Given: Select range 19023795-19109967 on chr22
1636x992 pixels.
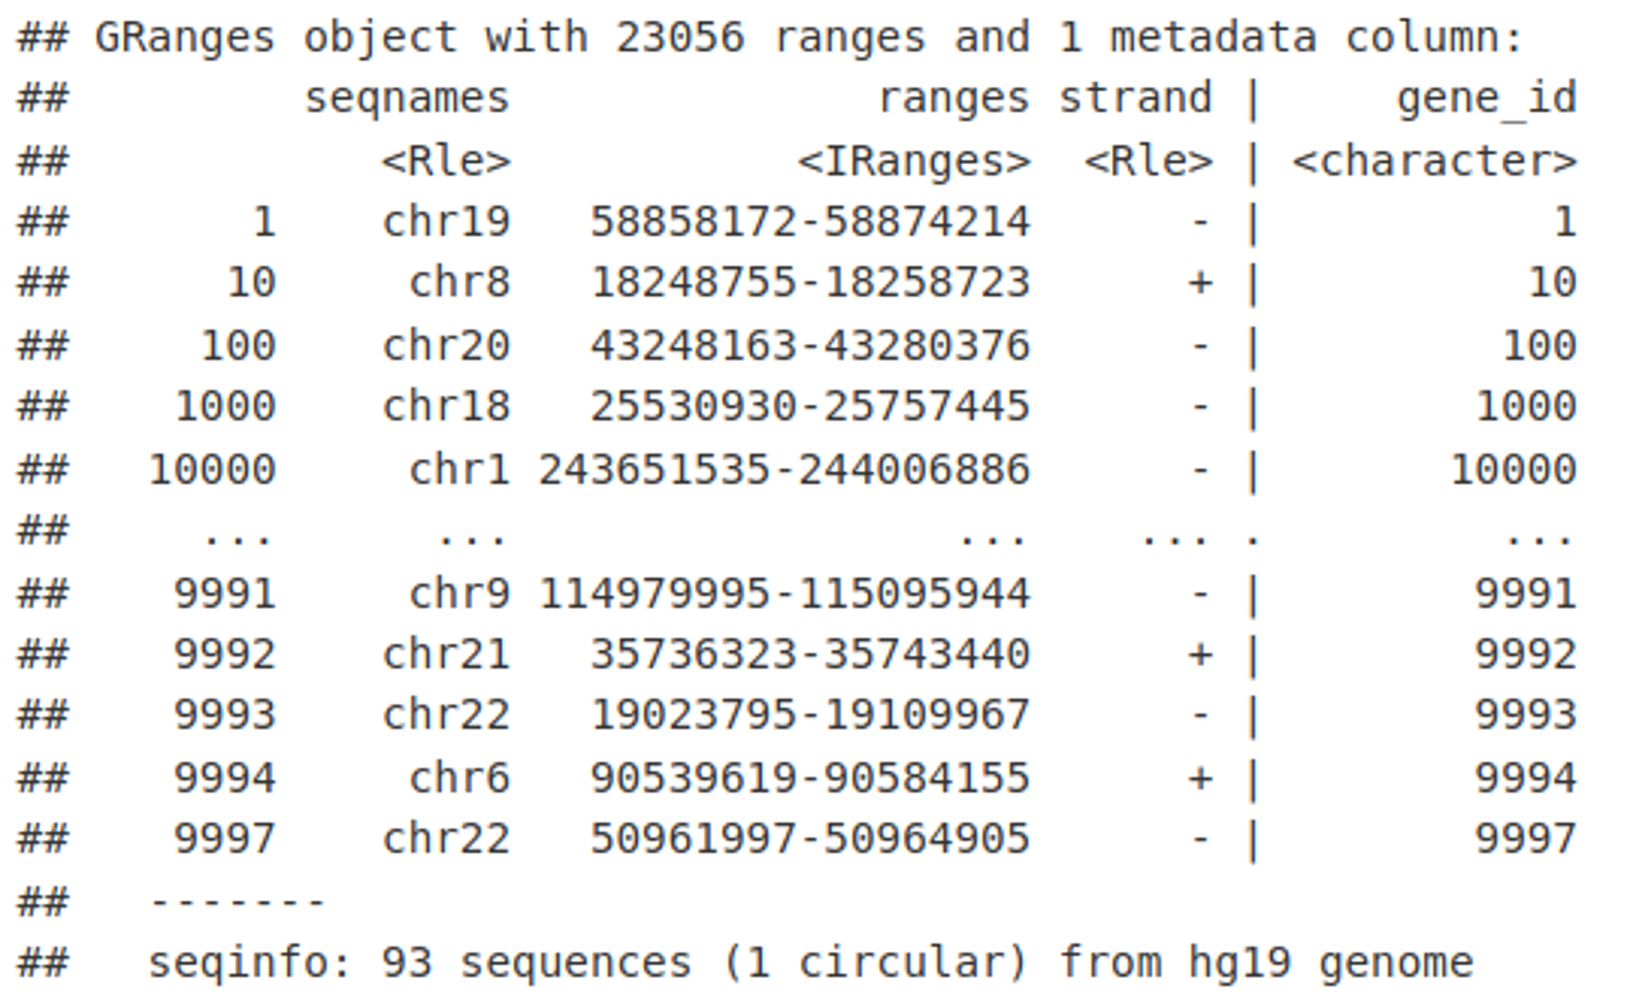Looking at the screenshot, I should tap(810, 716).
